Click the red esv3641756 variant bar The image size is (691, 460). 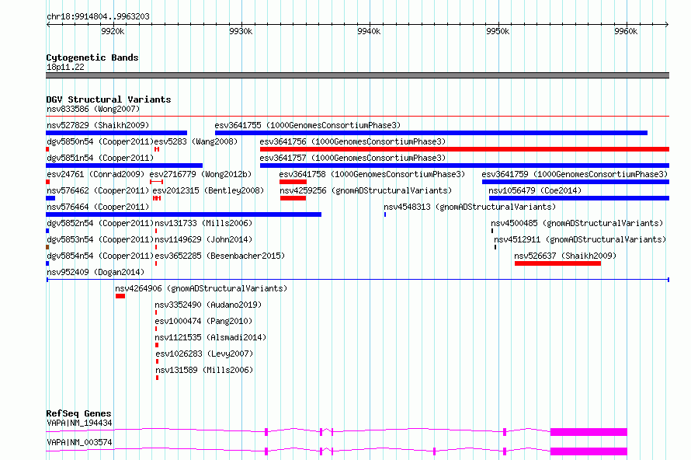tap(464, 149)
